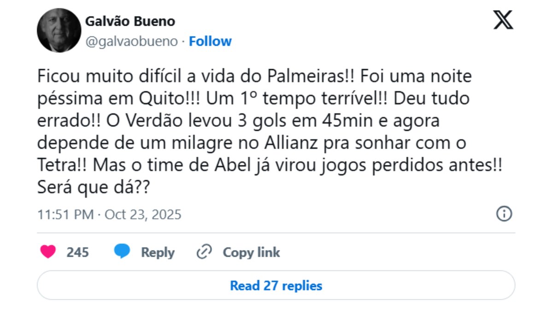The width and height of the screenshot is (553, 311).
Task: Toggle following by clicking Follow
Action: click(210, 41)
